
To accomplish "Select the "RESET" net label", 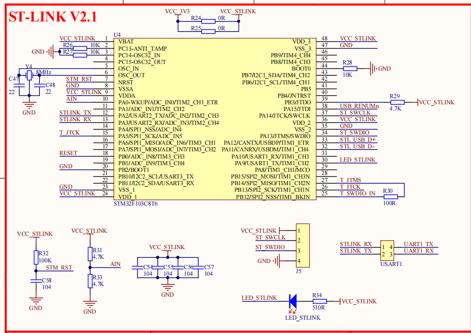I will (69, 153).
